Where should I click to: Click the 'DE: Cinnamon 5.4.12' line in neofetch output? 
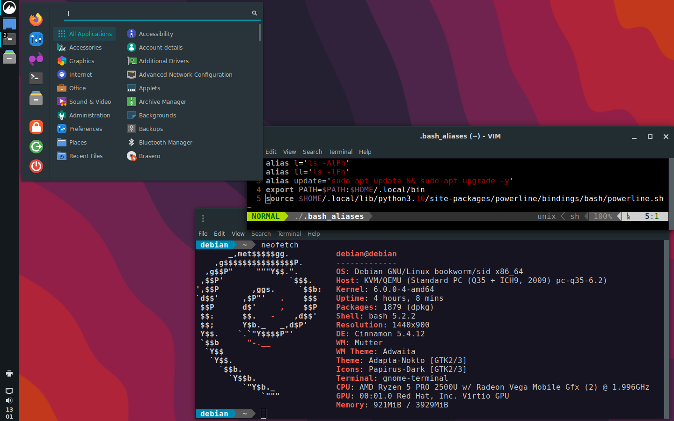pos(381,334)
